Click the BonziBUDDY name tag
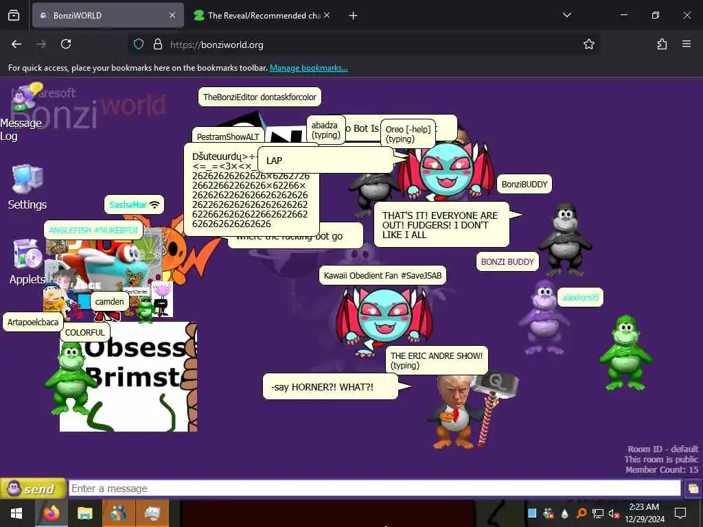The image size is (703, 527). point(524,184)
